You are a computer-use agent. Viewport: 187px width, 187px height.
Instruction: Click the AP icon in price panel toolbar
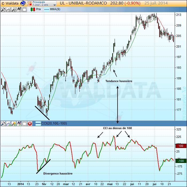[x=19, y=9]
